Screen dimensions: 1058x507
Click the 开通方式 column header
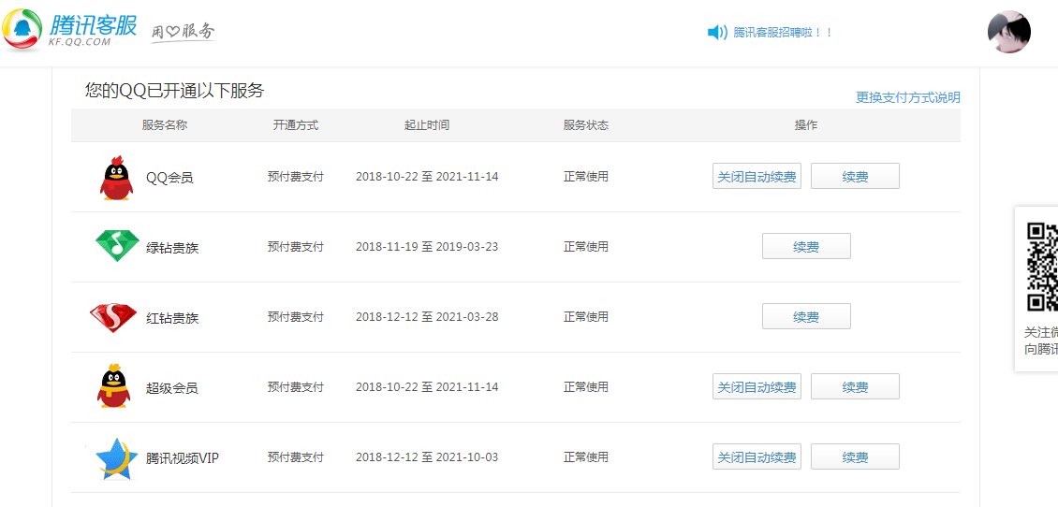click(296, 125)
